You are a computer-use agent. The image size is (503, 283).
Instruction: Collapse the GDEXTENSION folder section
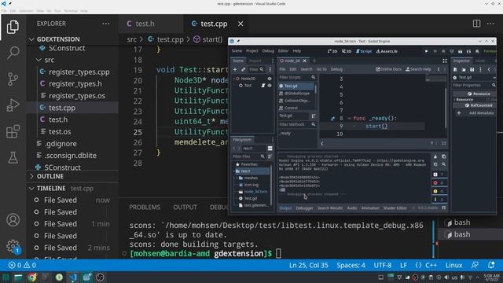click(31, 39)
